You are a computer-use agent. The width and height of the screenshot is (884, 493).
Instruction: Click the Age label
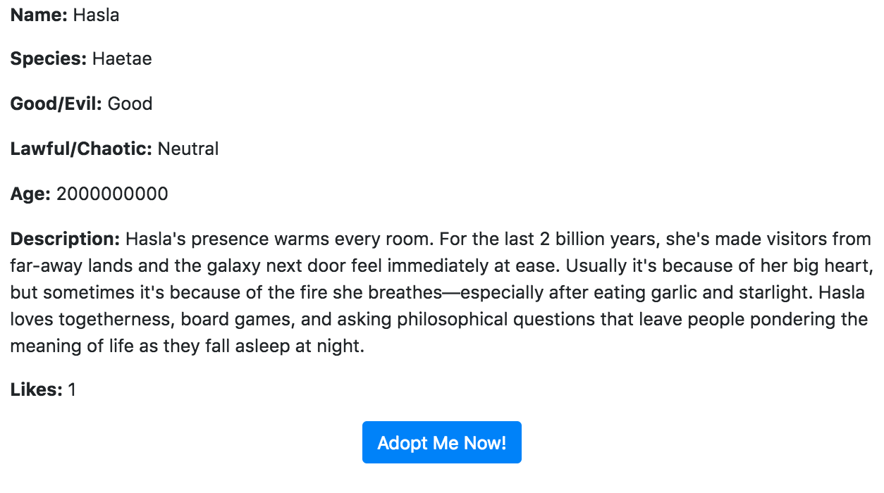pos(31,194)
